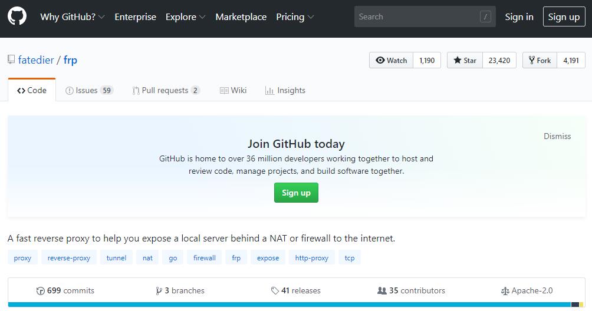
Task: Expand the Pricing dropdown
Action: (x=295, y=16)
